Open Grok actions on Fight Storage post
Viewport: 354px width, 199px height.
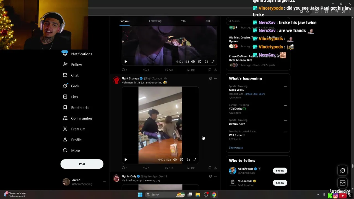point(210,78)
